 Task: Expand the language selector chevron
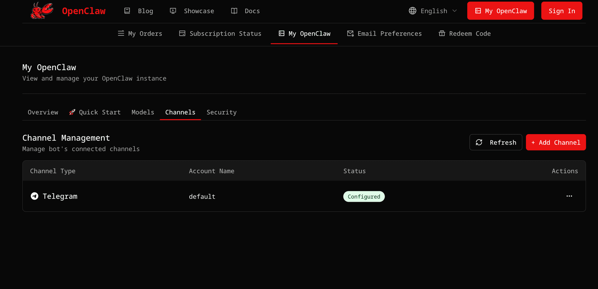pos(455,11)
